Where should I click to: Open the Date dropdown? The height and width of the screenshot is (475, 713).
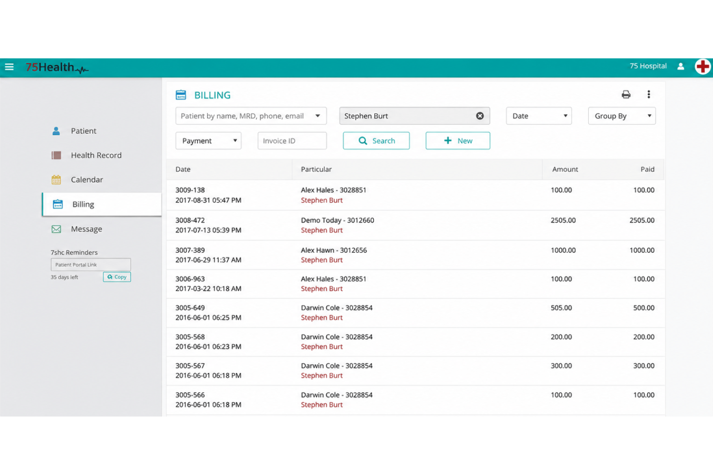[x=539, y=116]
